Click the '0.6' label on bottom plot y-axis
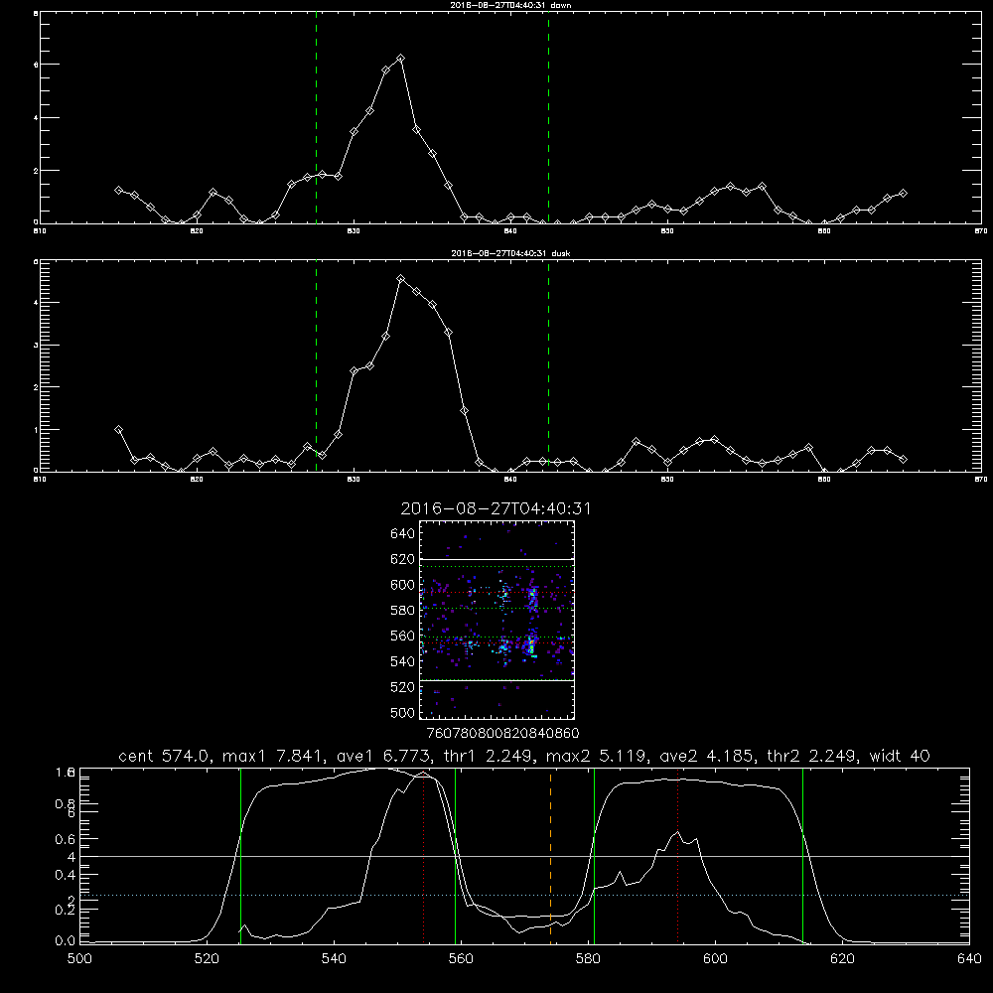This screenshot has width=993, height=993. pos(66,839)
